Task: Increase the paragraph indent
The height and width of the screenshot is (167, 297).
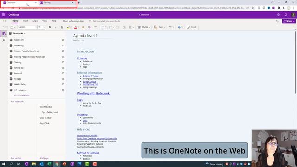Action: tap(124, 27)
